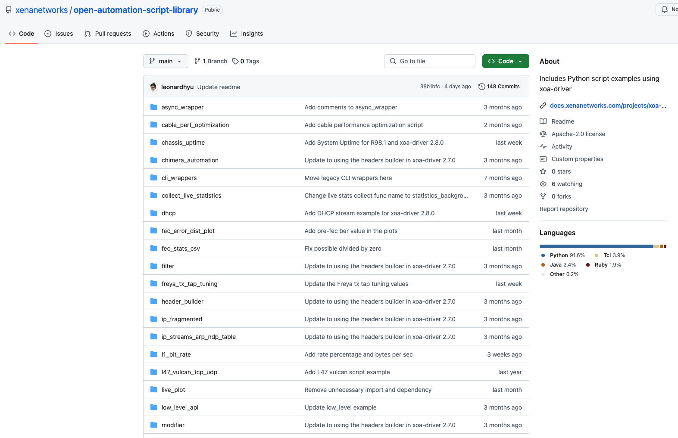Click the Custom properties note icon
Screen dimensions: 678x438
[543, 159]
